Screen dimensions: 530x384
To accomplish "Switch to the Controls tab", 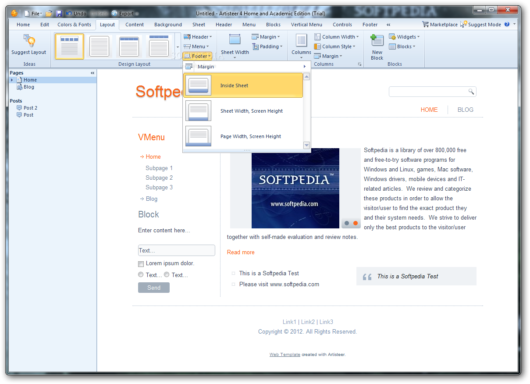I will 342,25.
